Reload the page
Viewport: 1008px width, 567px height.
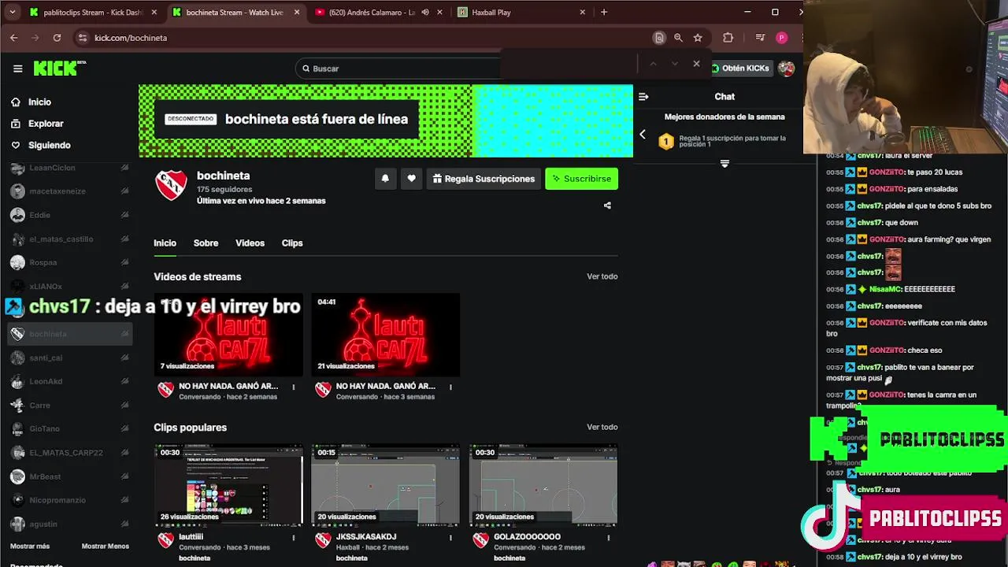[x=57, y=38]
